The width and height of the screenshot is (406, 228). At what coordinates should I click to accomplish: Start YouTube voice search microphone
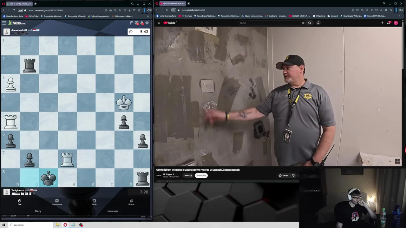tap(318, 23)
